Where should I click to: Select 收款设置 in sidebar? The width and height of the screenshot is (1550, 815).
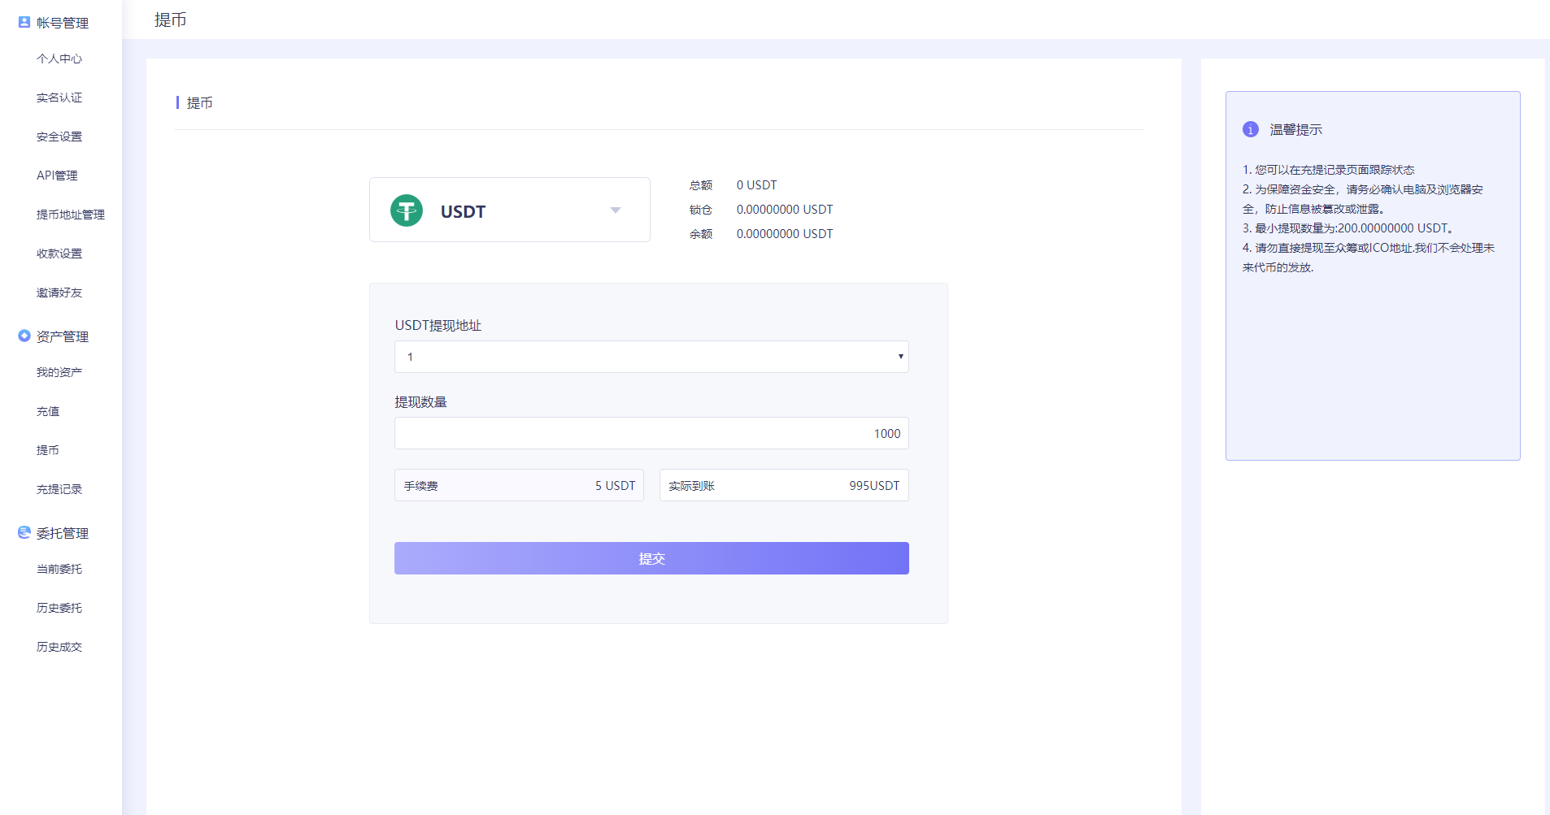click(59, 254)
